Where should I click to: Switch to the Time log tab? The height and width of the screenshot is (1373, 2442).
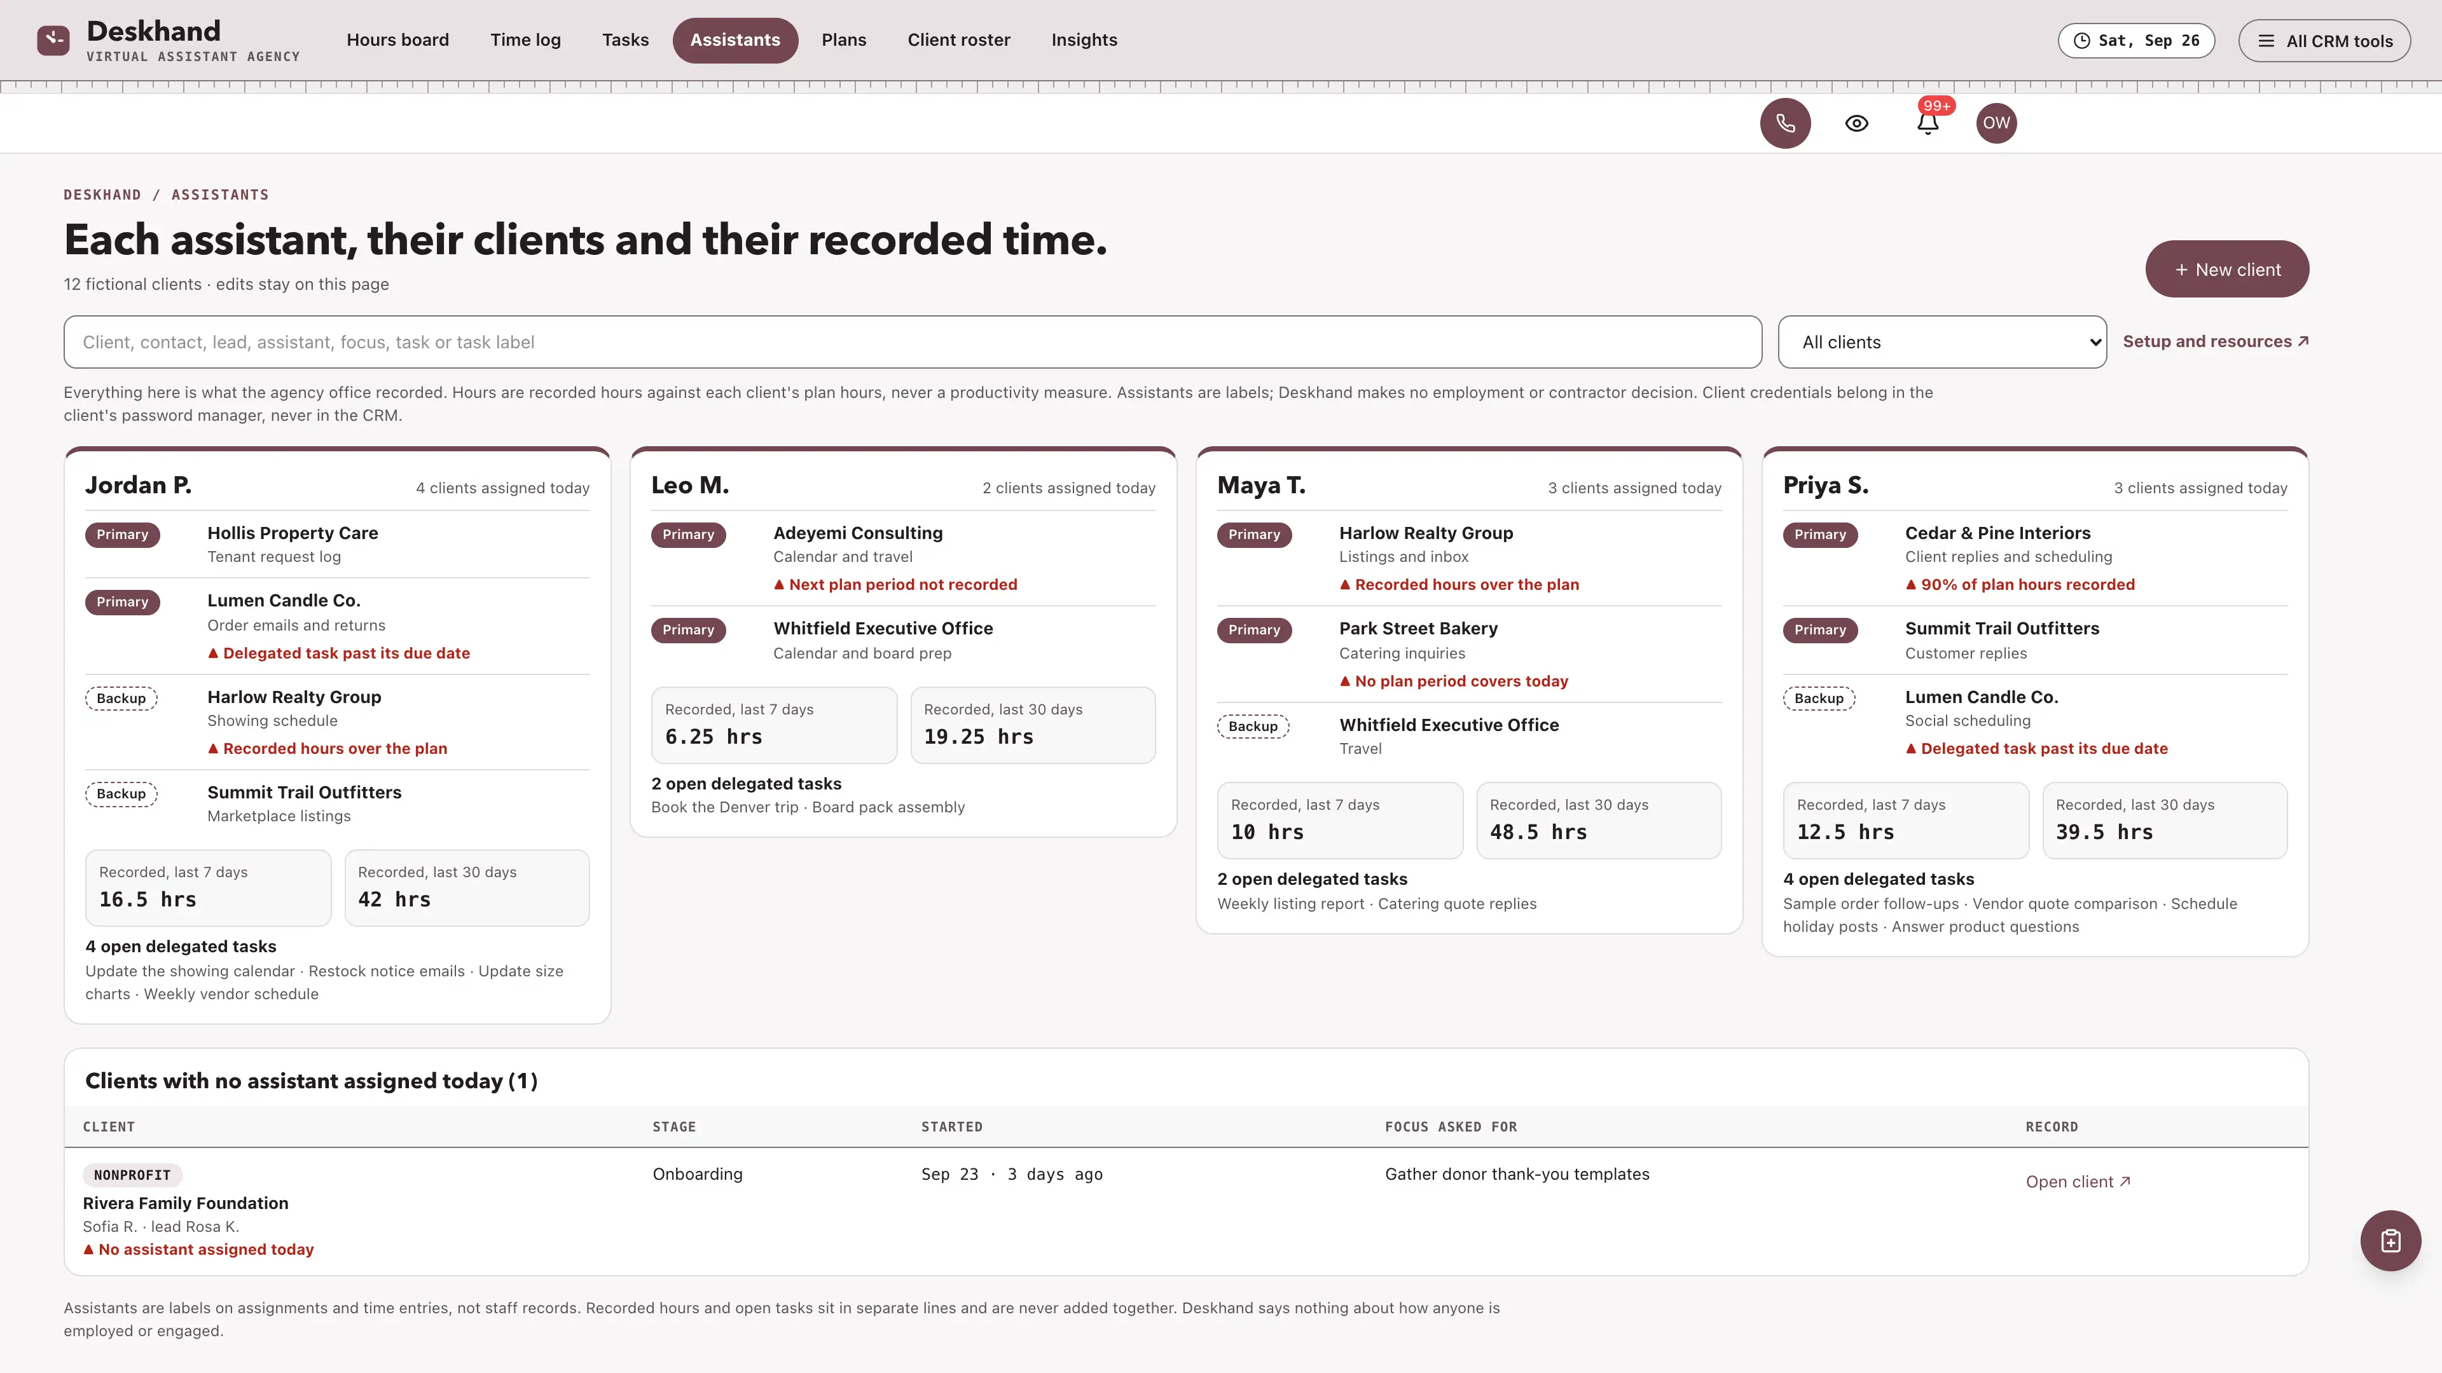coord(525,40)
